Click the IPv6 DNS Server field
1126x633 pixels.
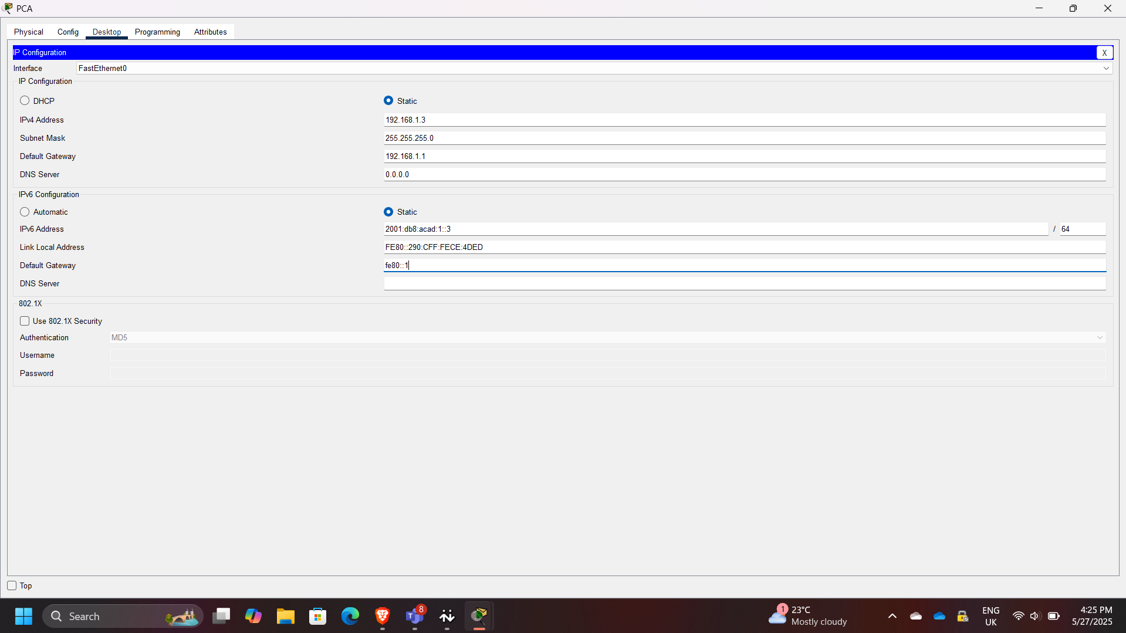click(744, 284)
